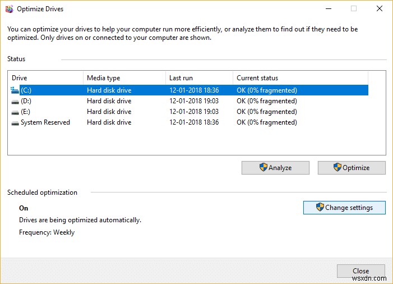
Task: Click shield icon on Optimize button
Action: [337, 167]
